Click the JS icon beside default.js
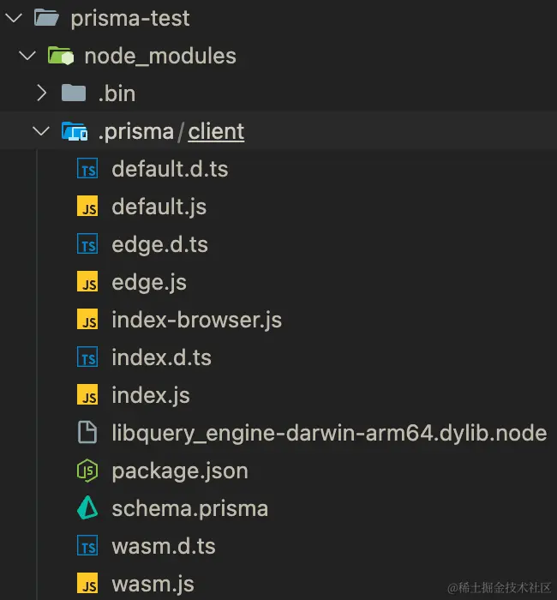The width and height of the screenshot is (557, 600). click(x=87, y=207)
